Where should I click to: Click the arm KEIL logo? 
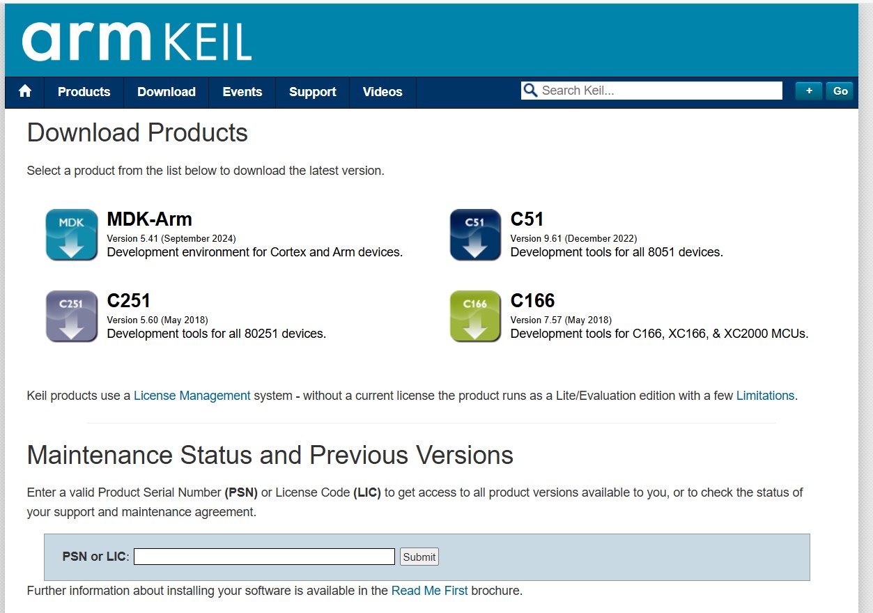coord(137,41)
